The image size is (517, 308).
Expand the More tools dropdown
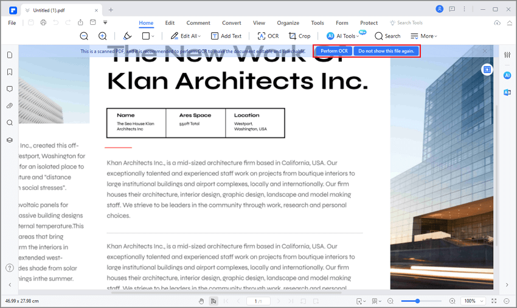[423, 36]
